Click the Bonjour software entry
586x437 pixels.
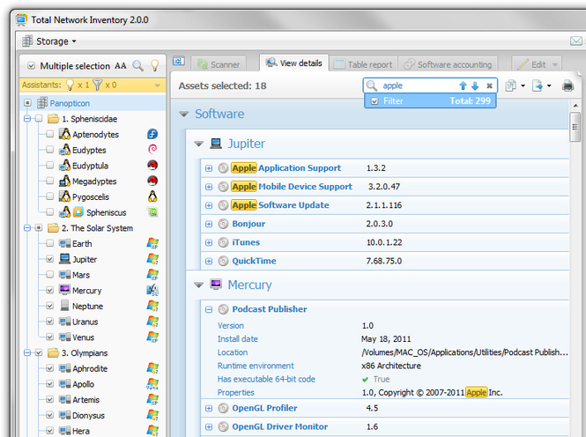(x=248, y=224)
